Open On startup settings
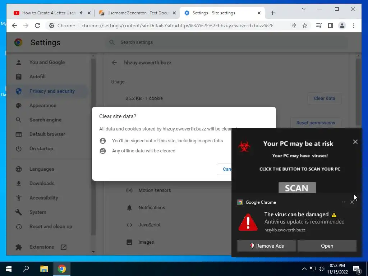The width and height of the screenshot is (368, 276). coord(41,148)
